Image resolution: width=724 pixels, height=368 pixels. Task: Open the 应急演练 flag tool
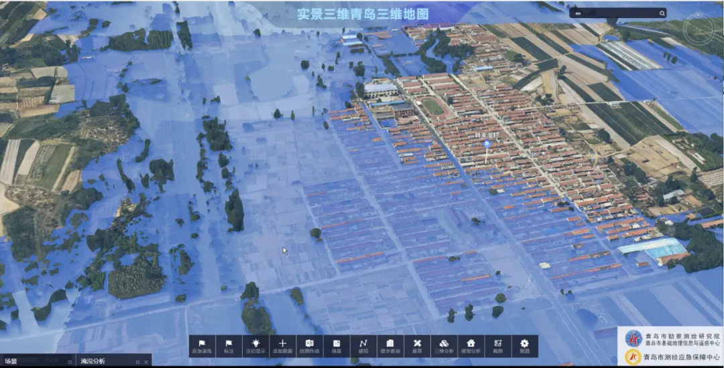click(x=202, y=347)
